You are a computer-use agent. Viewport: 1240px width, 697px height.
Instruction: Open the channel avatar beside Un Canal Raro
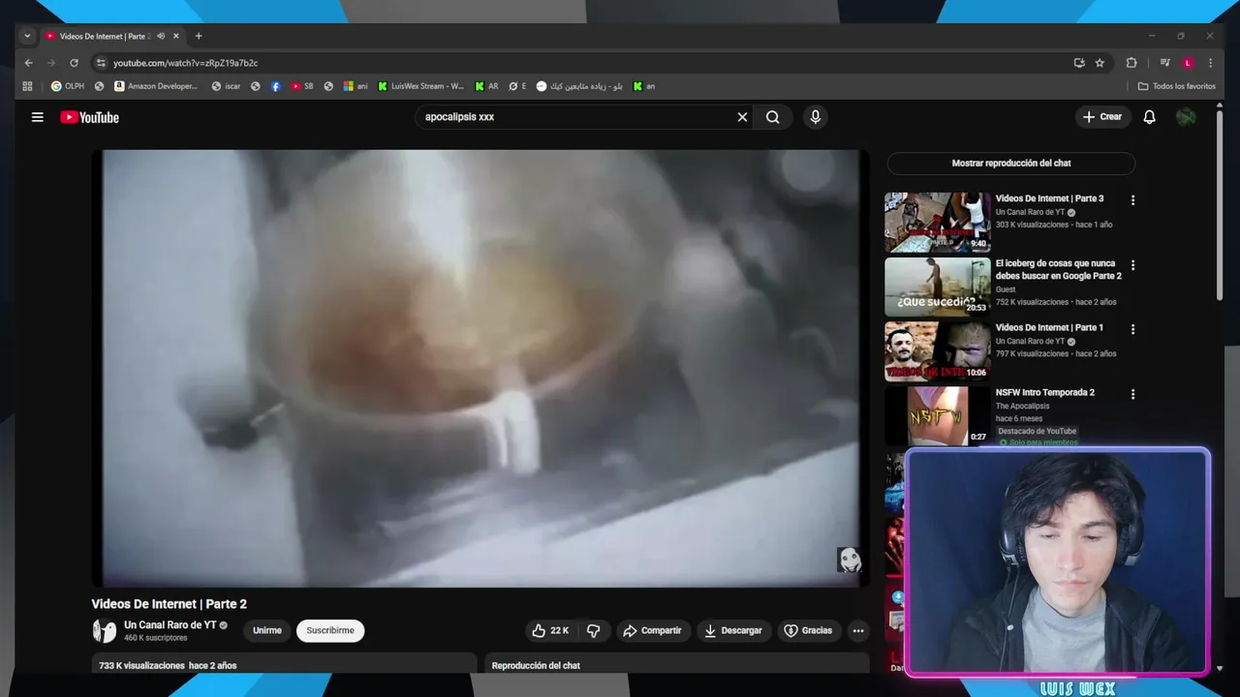(x=104, y=631)
